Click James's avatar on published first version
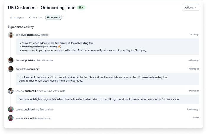This screenshot has width=207, height=135. coord(11,109)
